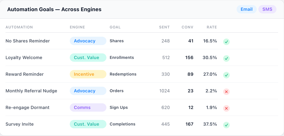
Task: Click green check icon for Survey Invite
Action: (226, 125)
